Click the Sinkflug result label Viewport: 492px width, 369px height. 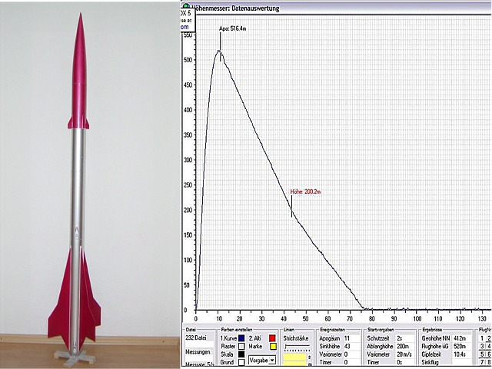[x=430, y=362]
